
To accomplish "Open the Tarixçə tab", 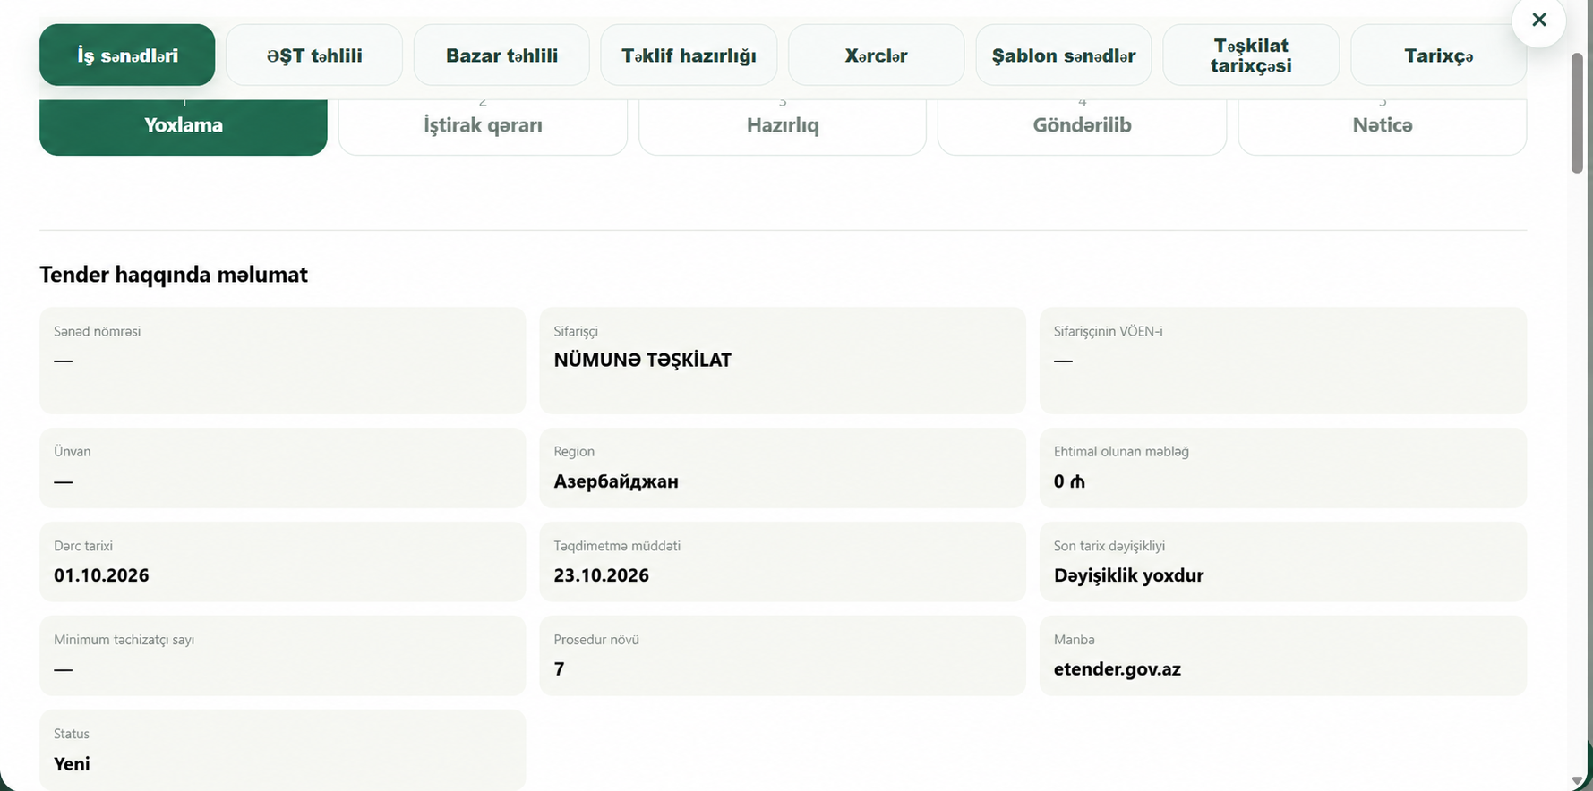I will point(1438,55).
